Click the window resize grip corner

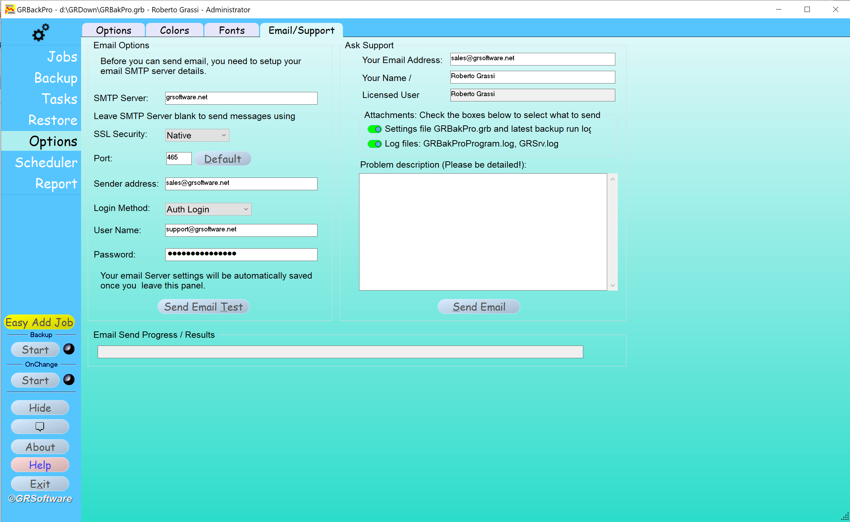pyautogui.click(x=845, y=517)
